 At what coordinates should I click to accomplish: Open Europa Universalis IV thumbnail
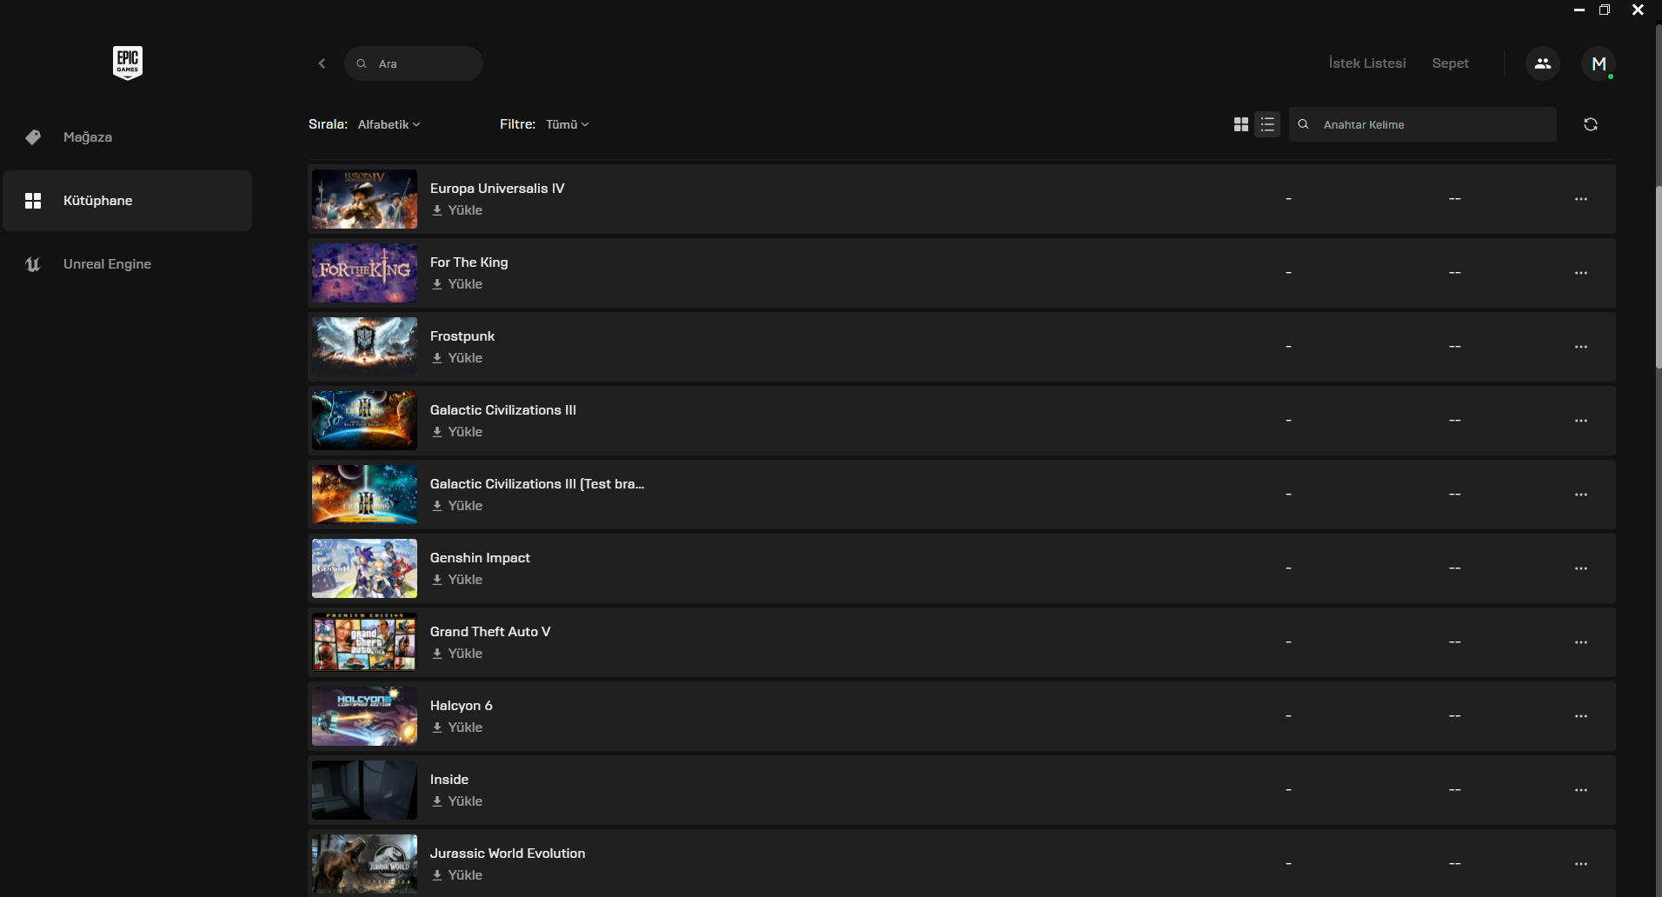(x=364, y=199)
